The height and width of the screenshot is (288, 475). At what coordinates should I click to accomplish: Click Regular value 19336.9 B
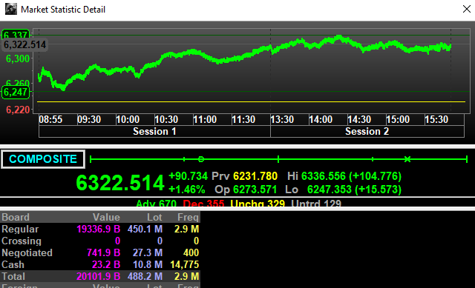pos(99,229)
